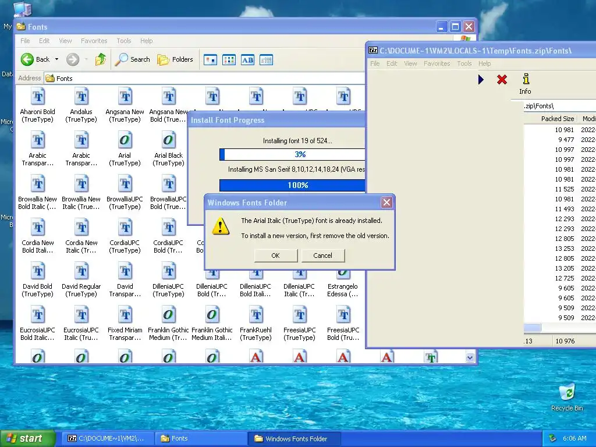596x447 pixels.
Task: Switch to the Windows Fonts Folder taskbar button
Action: coord(295,438)
